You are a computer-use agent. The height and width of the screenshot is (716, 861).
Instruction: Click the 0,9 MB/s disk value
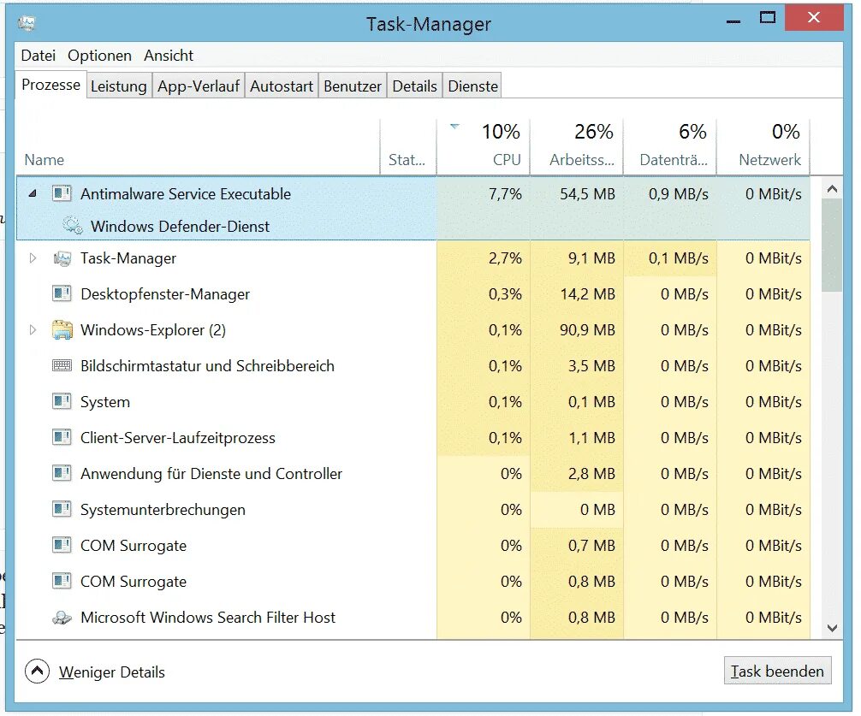tap(678, 193)
